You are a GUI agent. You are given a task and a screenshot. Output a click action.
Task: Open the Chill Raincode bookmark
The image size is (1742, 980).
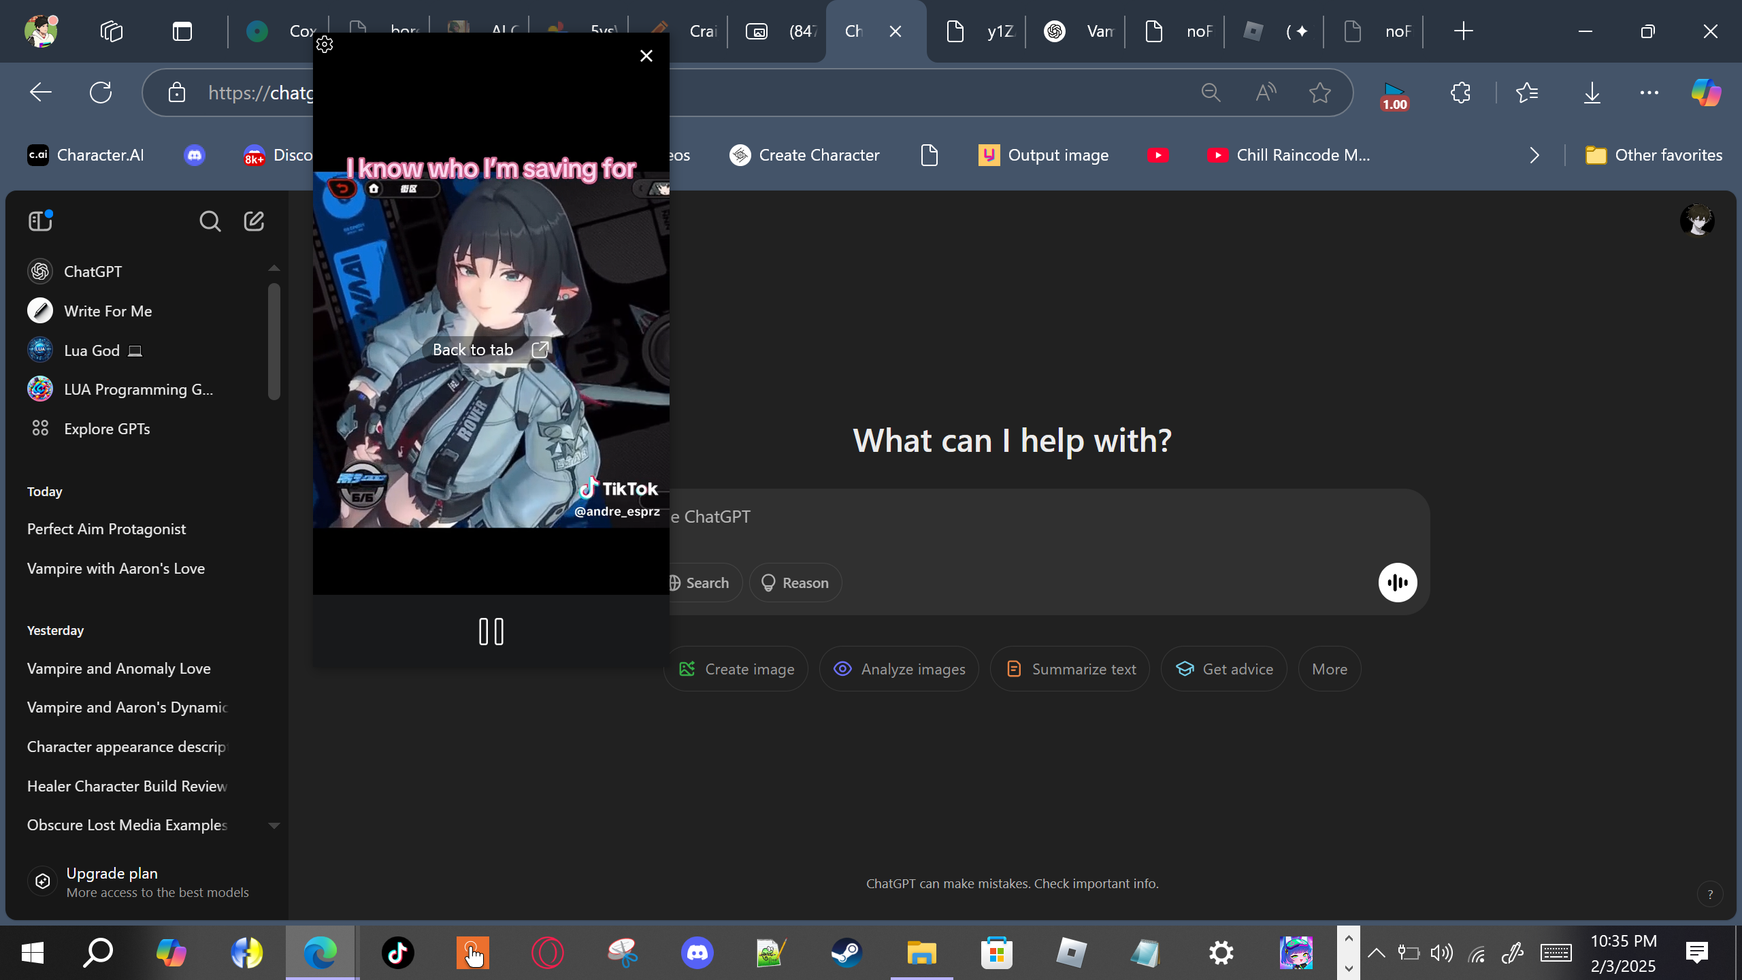pyautogui.click(x=1288, y=155)
